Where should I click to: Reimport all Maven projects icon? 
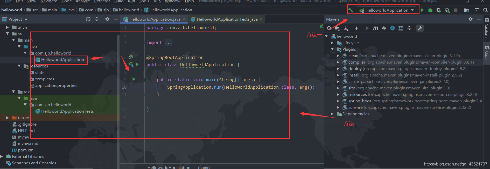(329, 28)
